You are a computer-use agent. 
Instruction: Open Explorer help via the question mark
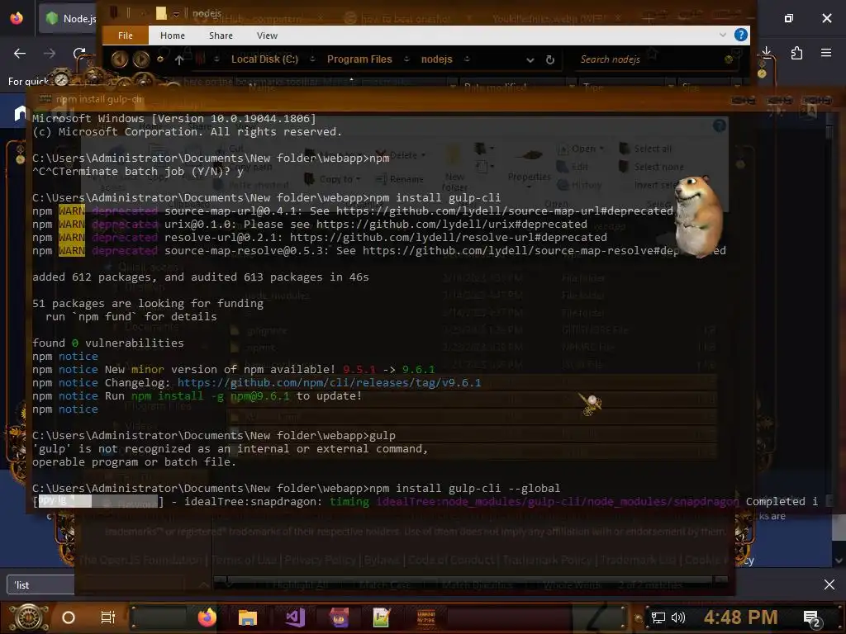click(741, 35)
